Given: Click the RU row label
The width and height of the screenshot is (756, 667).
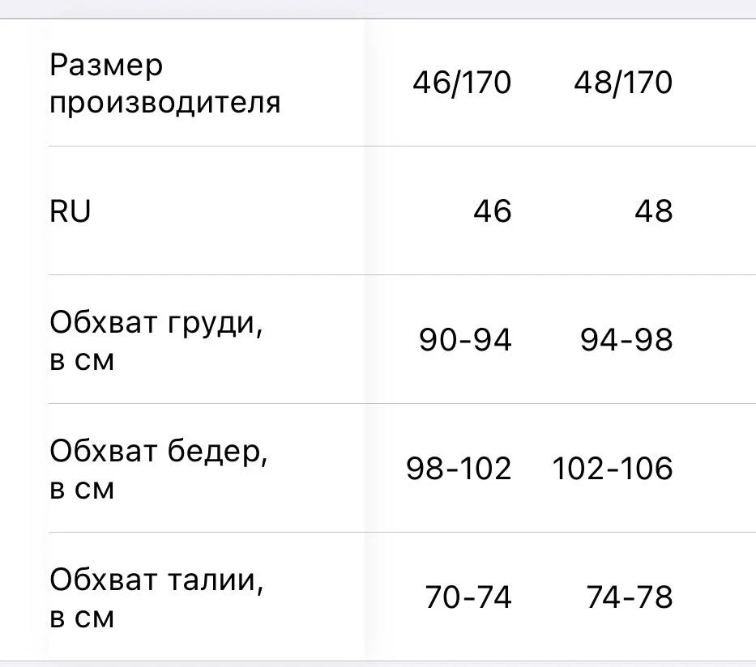Looking at the screenshot, I should point(70,211).
